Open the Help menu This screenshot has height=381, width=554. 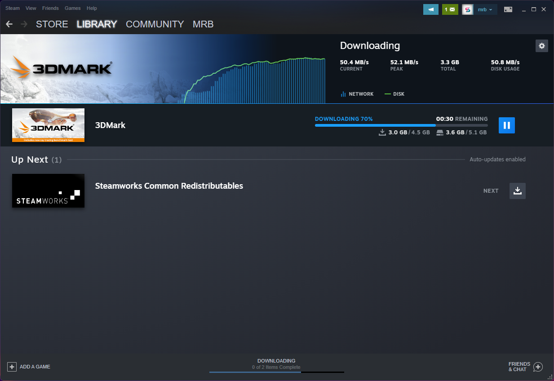[x=92, y=8]
